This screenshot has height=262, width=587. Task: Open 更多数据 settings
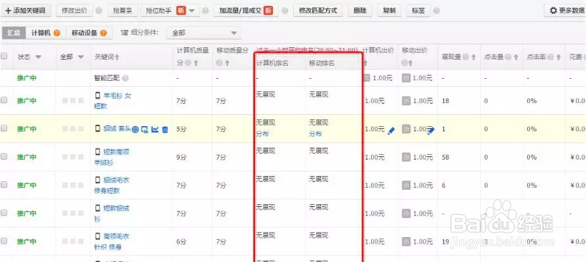tap(566, 11)
